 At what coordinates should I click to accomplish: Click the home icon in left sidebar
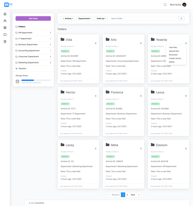pyautogui.click(x=5, y=14)
